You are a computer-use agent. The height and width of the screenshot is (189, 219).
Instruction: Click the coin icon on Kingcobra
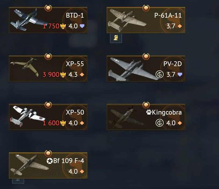tap(160, 123)
